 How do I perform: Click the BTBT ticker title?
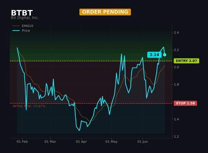click(22, 13)
